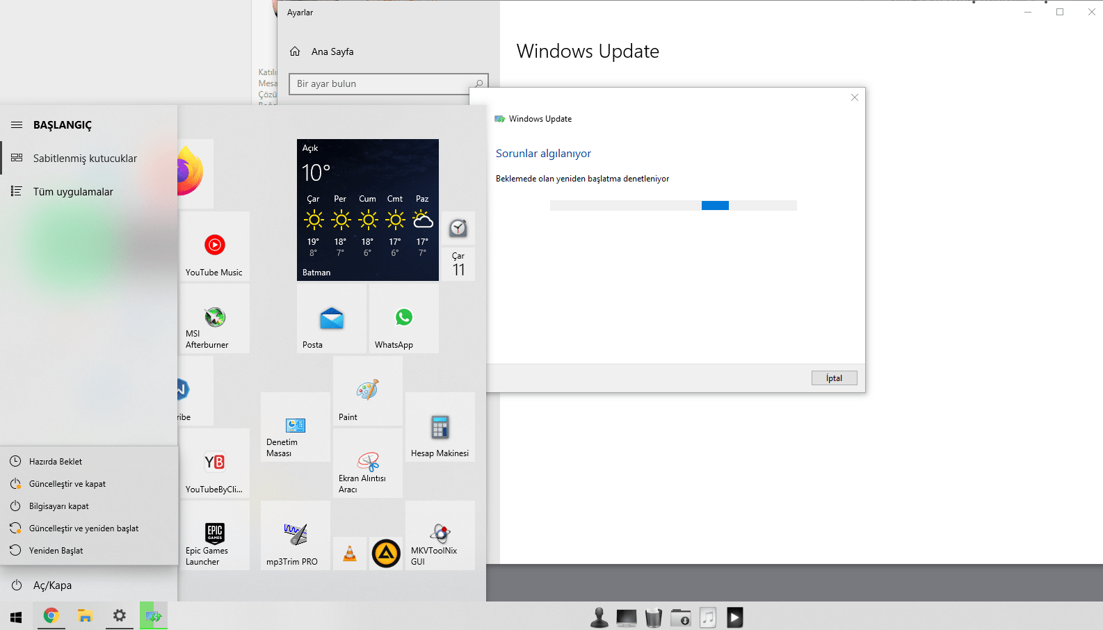
Task: Choose Yeniden Başlat from power menu
Action: [x=89, y=551]
